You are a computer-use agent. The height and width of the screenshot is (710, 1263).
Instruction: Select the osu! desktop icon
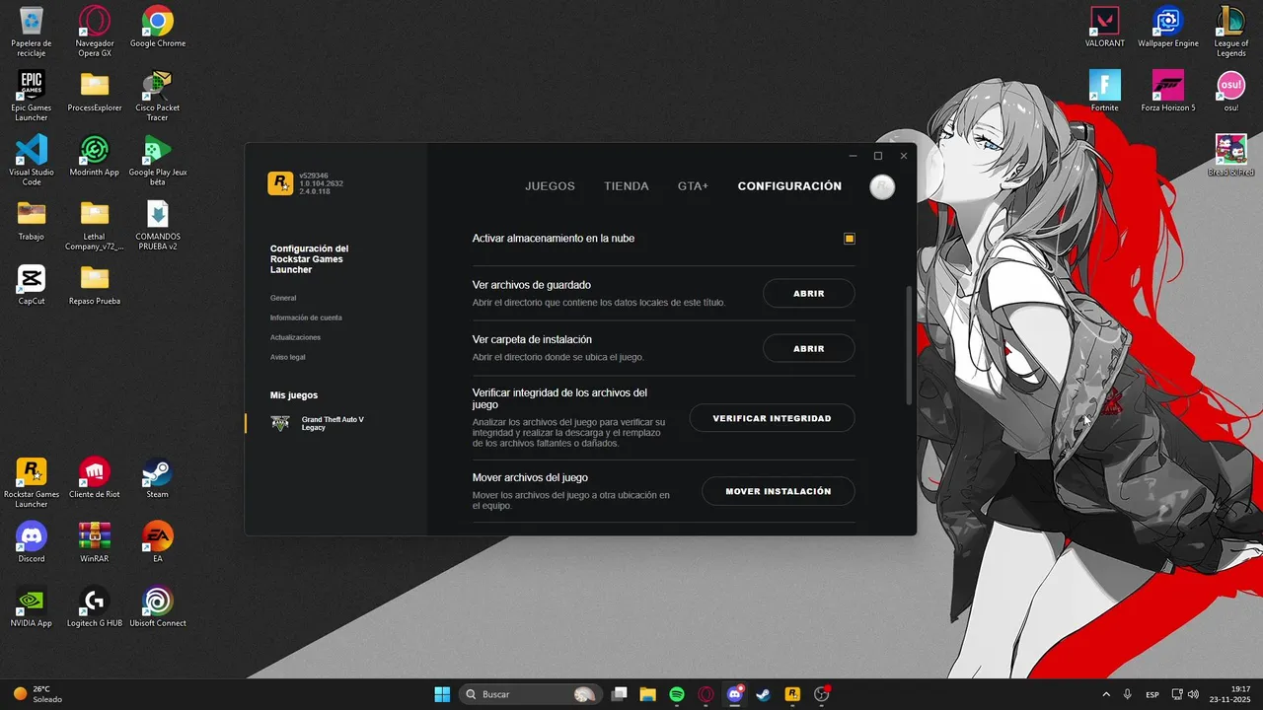(1231, 91)
